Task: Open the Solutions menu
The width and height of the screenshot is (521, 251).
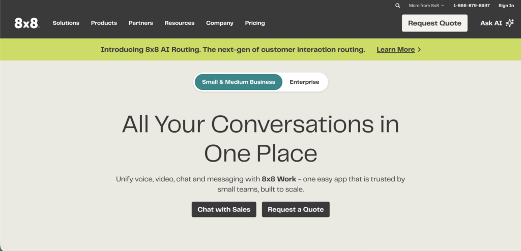Action: [66, 23]
